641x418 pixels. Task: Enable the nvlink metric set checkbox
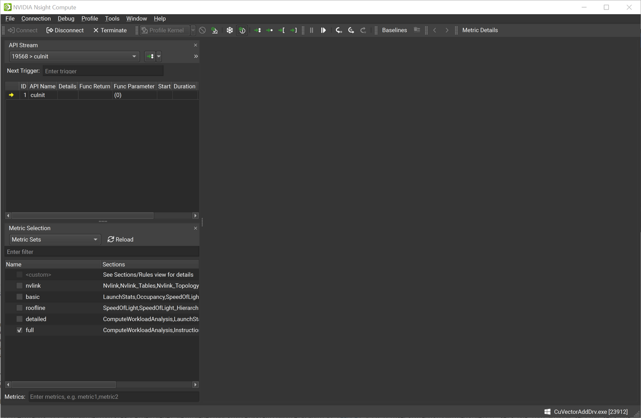tap(19, 286)
